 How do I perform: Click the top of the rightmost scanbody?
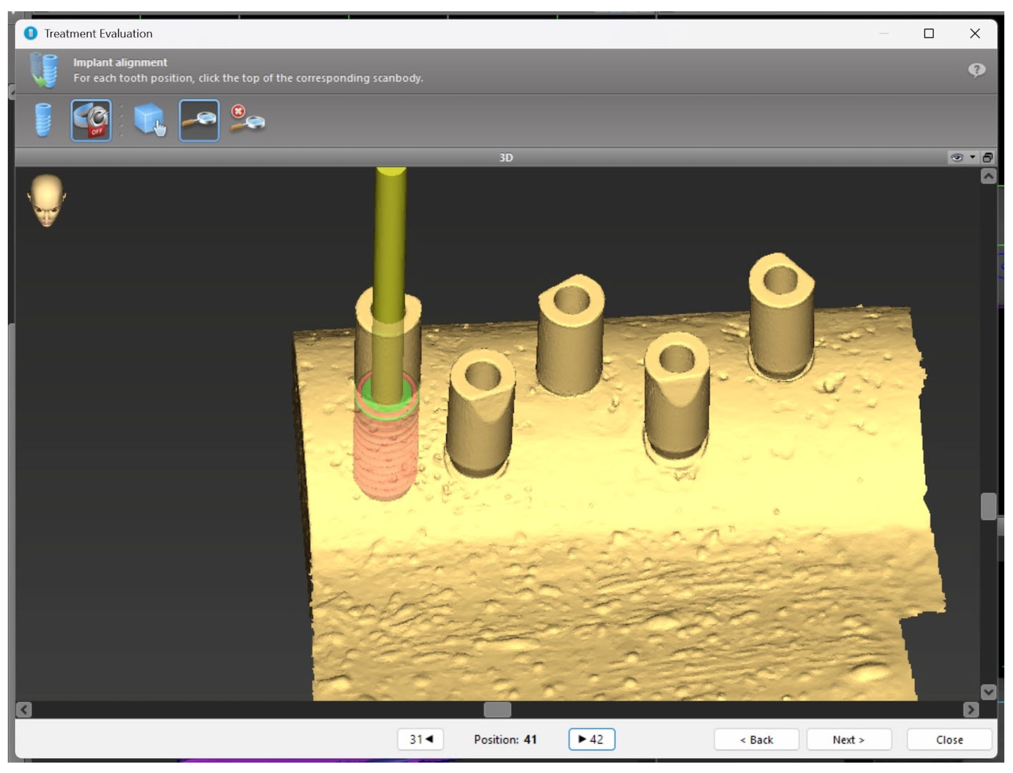[780, 279]
